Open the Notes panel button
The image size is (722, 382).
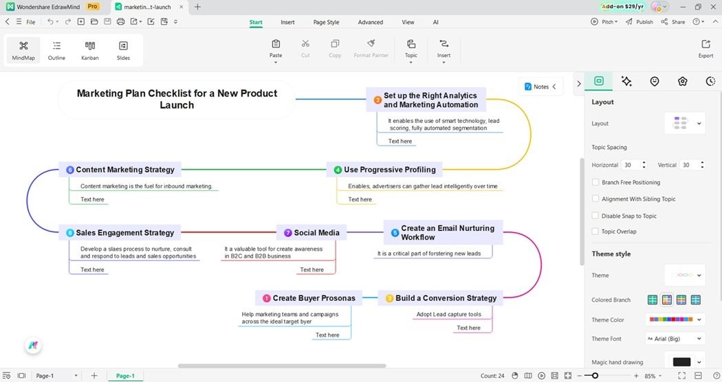(x=540, y=87)
